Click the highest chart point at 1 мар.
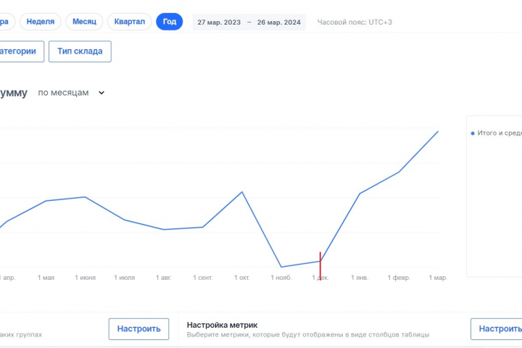Screen dimensions: 522x348 pyautogui.click(x=438, y=131)
